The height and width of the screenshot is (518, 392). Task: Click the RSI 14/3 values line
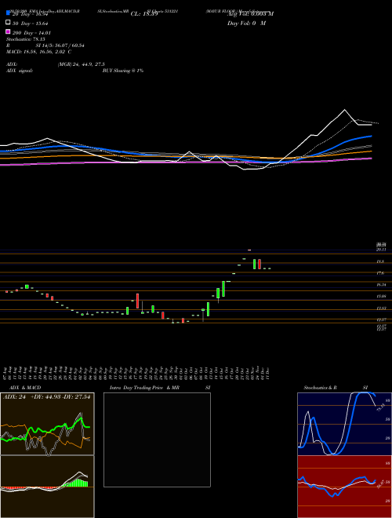click(45, 46)
